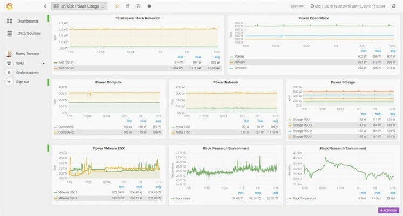Open the share dashboard icon

pyautogui.click(x=128, y=6)
